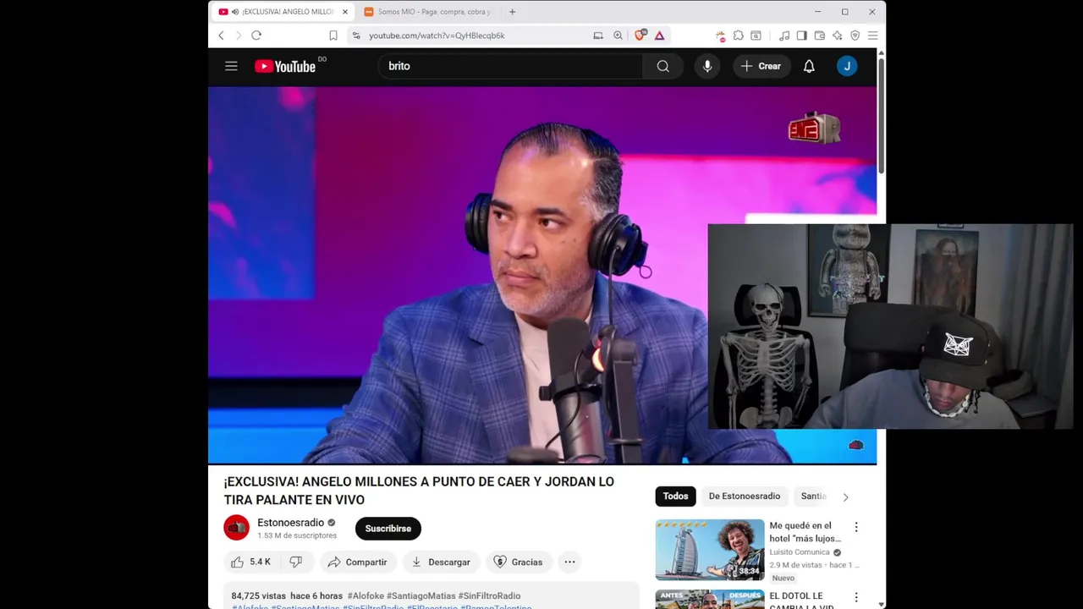Click the #Alofoke hashtag

point(366,596)
